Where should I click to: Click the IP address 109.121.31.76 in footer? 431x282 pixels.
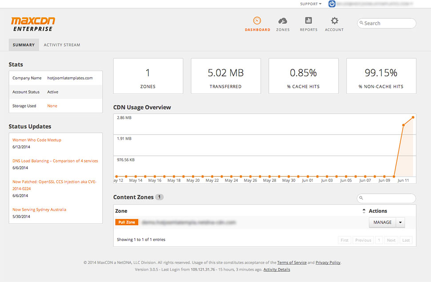(x=203, y=270)
